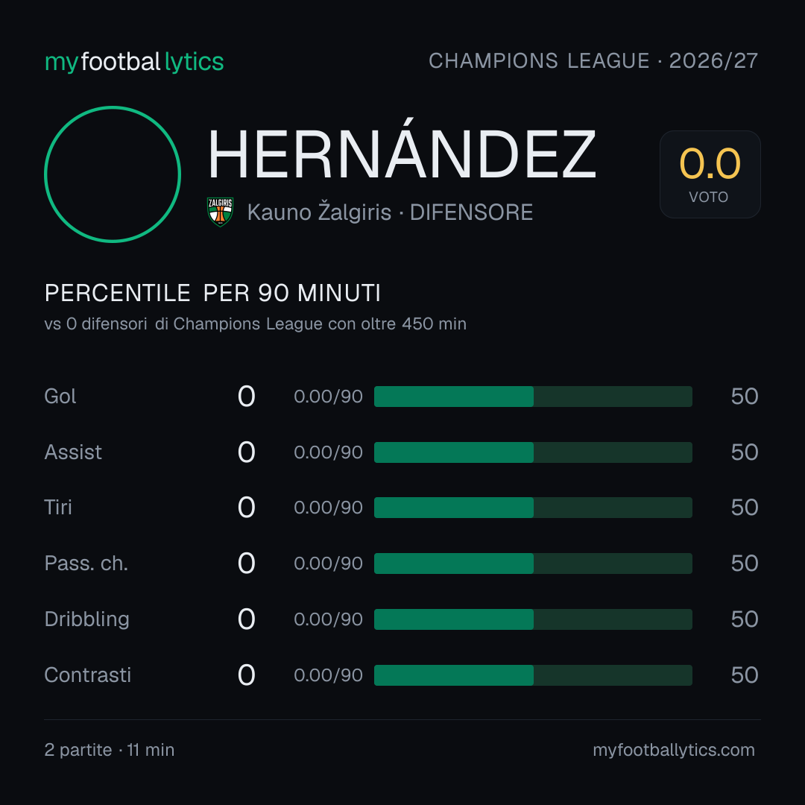Open the myfootballytics logo

pos(134,62)
